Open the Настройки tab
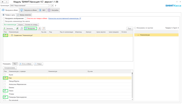 click(x=53, y=10)
